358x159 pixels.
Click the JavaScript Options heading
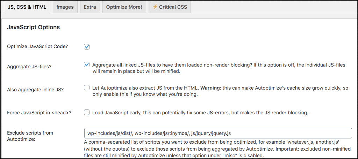[34, 27]
